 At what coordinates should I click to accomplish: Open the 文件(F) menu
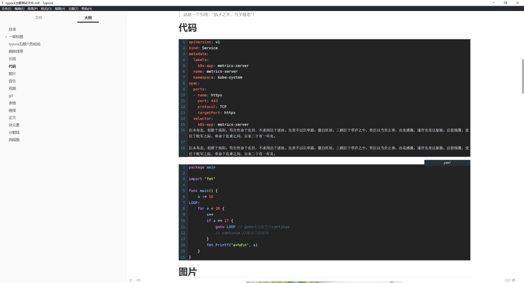point(6,9)
